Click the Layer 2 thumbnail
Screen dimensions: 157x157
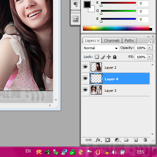96,67
